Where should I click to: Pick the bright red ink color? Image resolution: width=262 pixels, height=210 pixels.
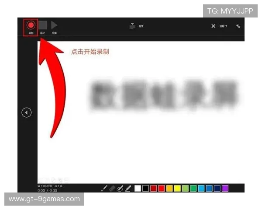(162, 188)
